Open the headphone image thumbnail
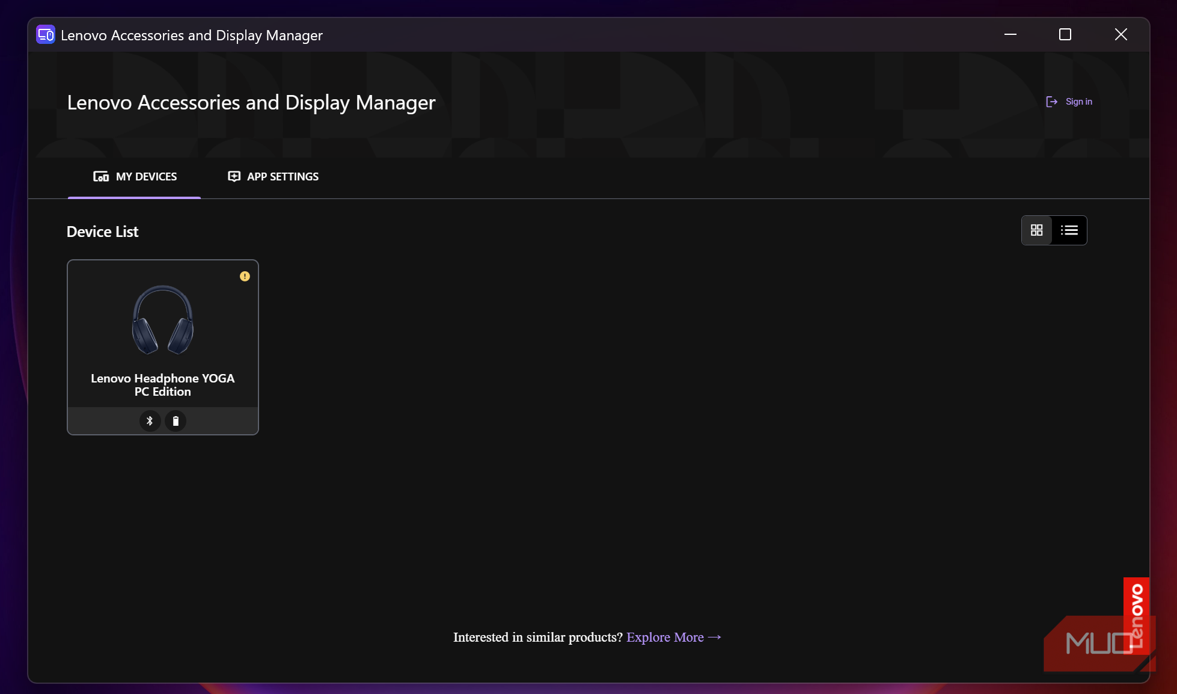The height and width of the screenshot is (694, 1177). (x=163, y=319)
